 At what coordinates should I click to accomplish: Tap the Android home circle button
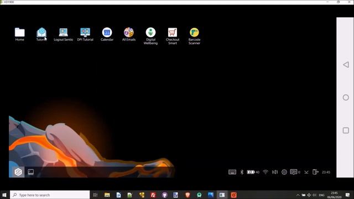click(x=346, y=97)
